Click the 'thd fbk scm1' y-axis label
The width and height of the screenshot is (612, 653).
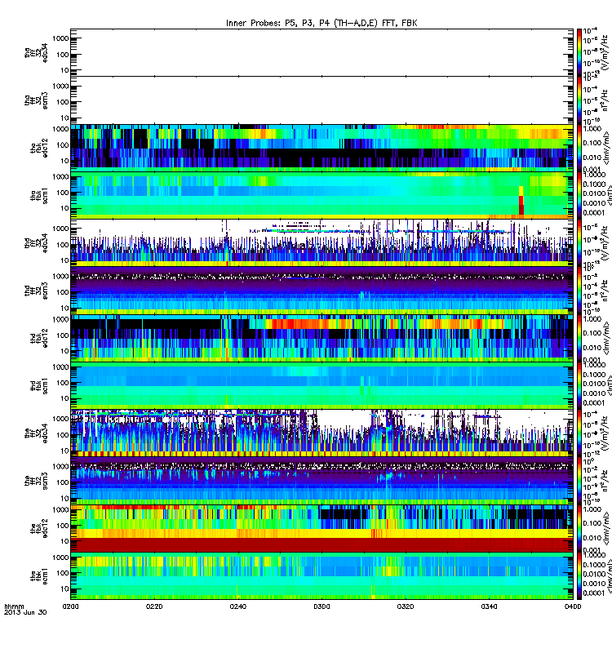39,386
